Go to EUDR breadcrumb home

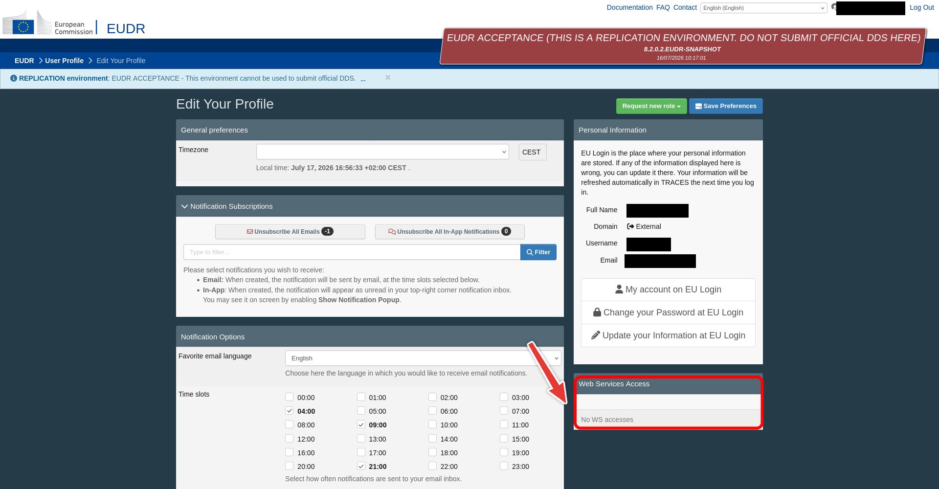coord(24,61)
